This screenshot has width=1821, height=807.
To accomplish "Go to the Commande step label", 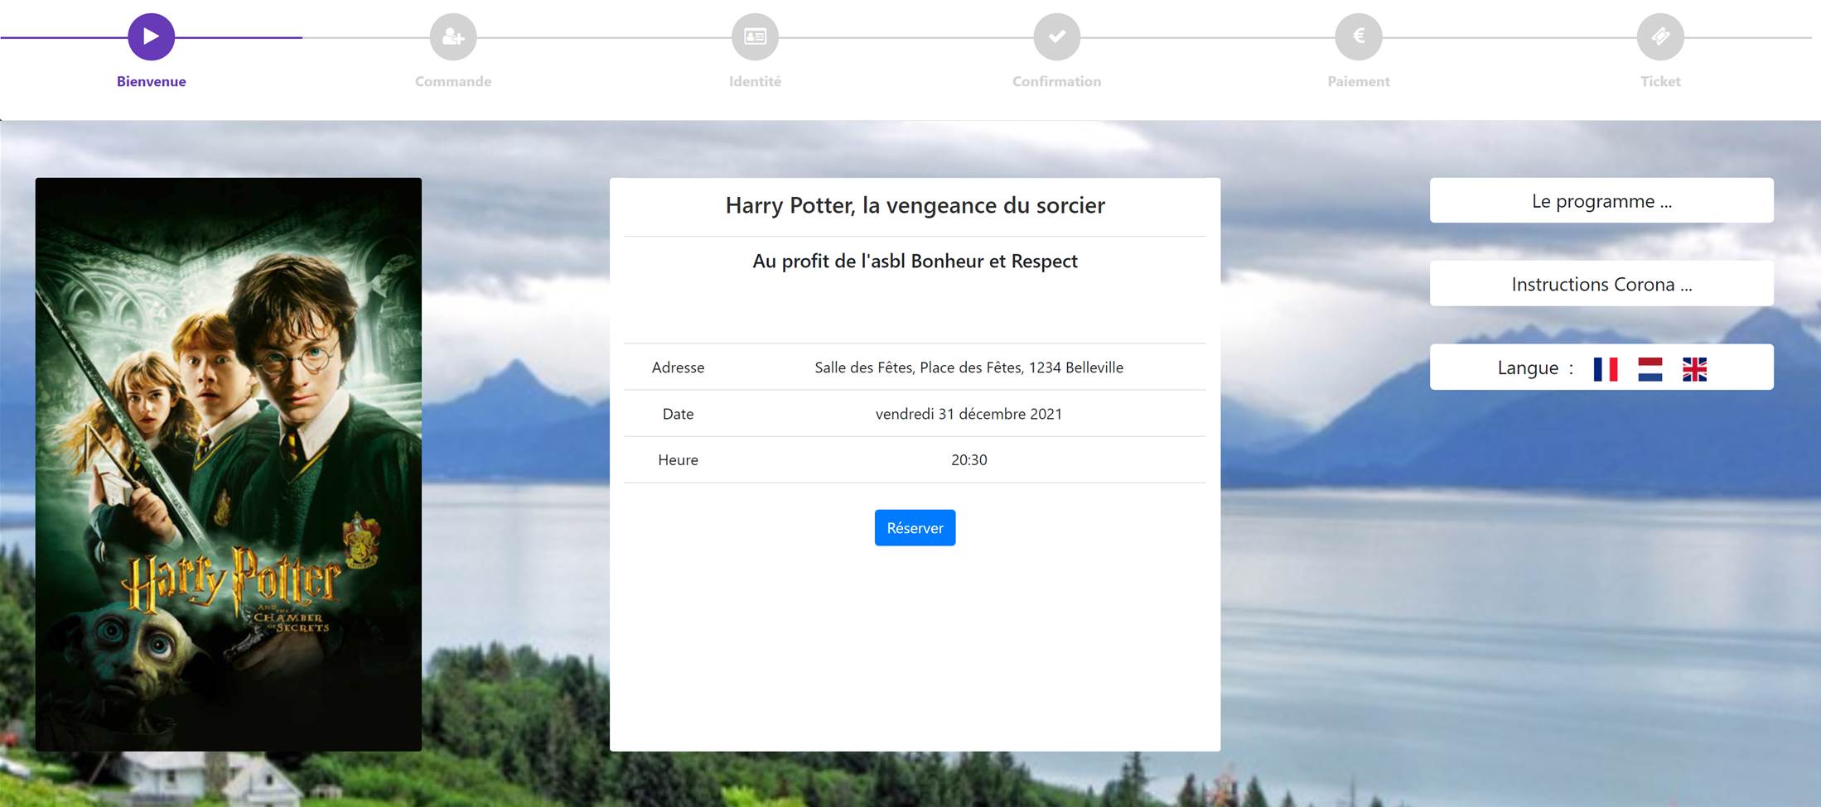I will pyautogui.click(x=453, y=81).
